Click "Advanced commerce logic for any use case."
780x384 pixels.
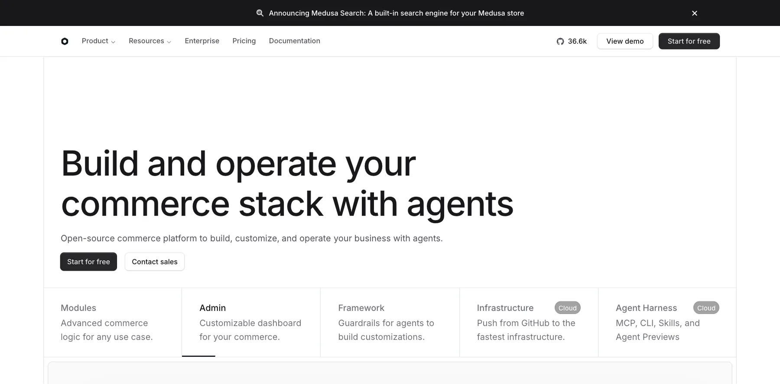click(107, 330)
